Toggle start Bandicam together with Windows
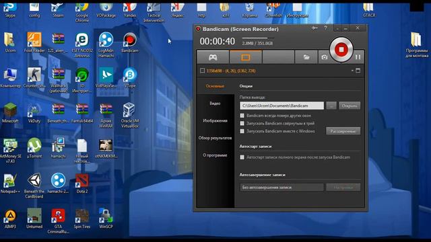 tap(242, 131)
